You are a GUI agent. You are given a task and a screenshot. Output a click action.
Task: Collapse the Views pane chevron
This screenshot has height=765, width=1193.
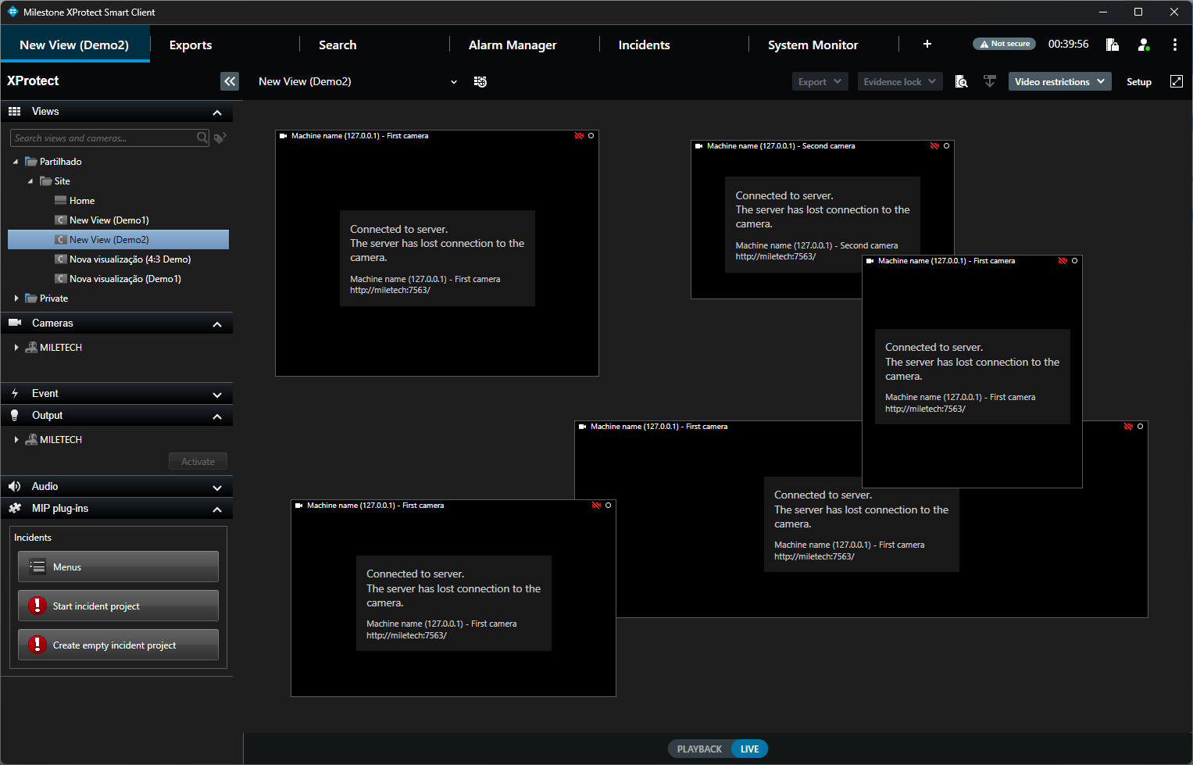click(x=217, y=113)
